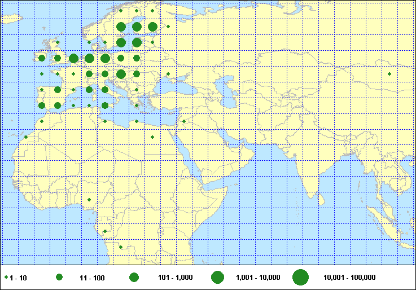Viewport: 416px width, 290px height.
Task: Select the 1,001 - 10,000 legend circle
Action: [218, 278]
